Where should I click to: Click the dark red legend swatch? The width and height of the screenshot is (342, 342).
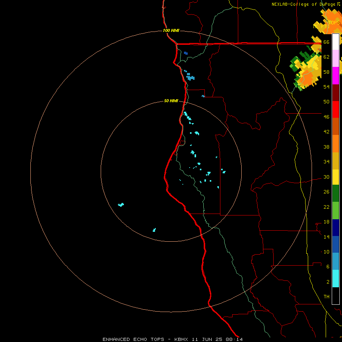336,92
